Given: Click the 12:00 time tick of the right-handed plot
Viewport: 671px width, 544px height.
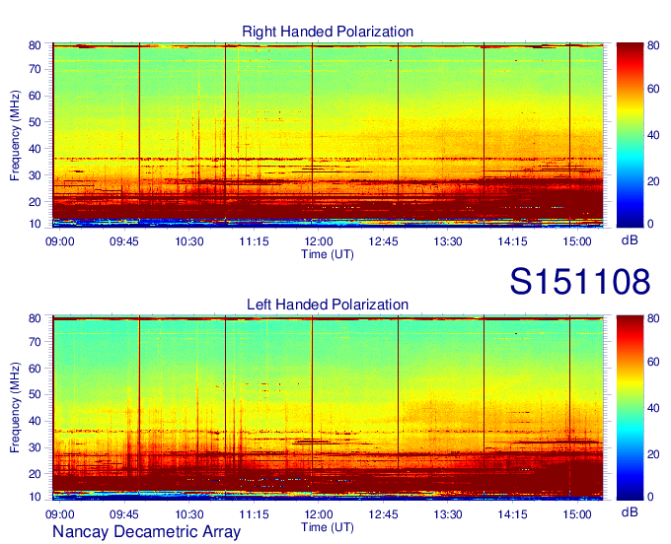Looking at the screenshot, I should coord(319,241).
